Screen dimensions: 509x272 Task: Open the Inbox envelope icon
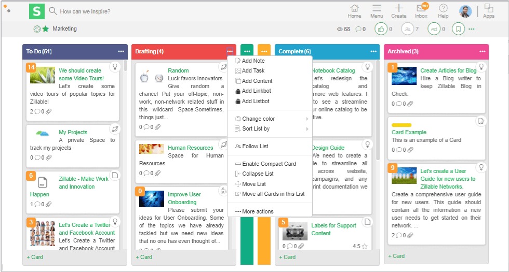tap(421, 11)
